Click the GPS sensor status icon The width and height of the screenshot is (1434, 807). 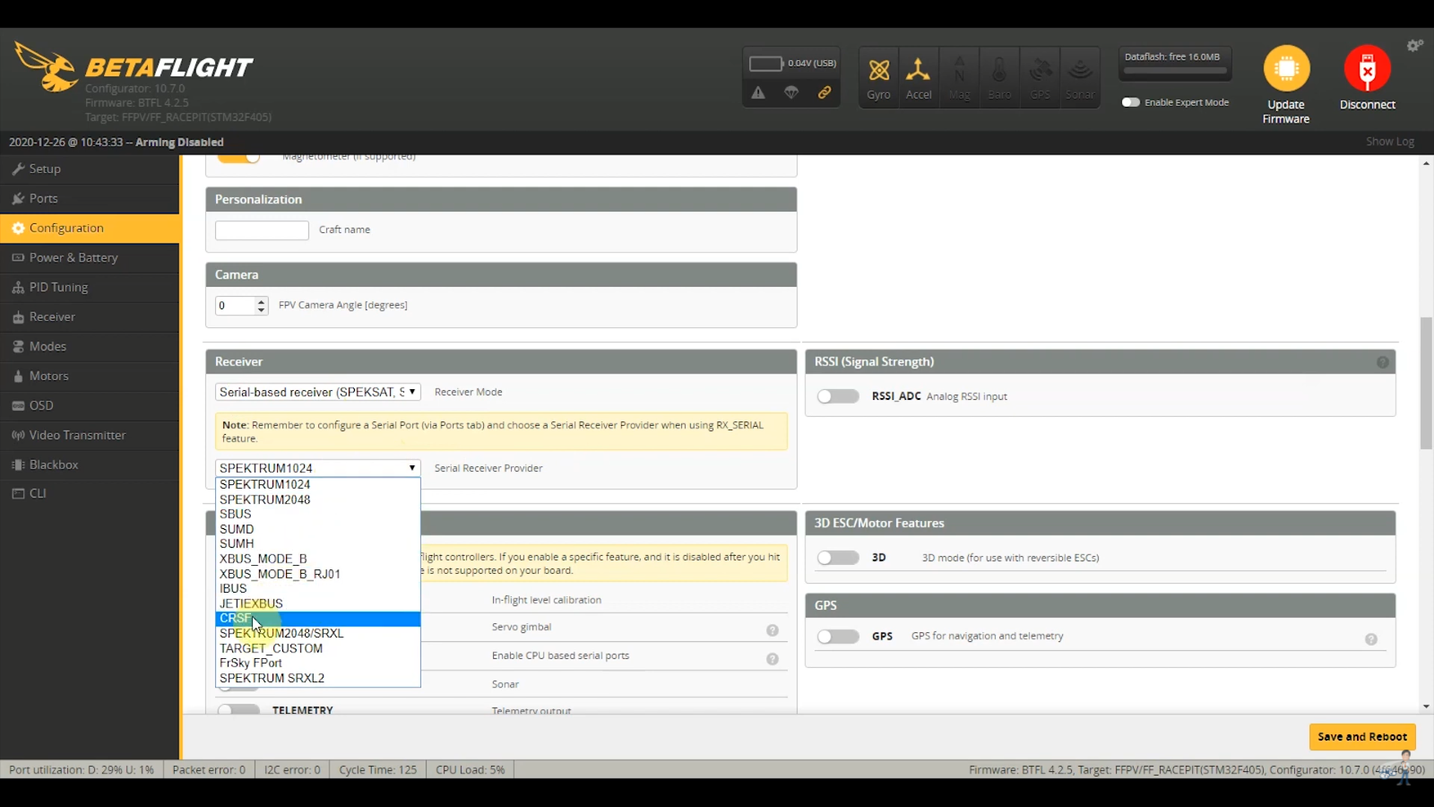(x=1039, y=76)
